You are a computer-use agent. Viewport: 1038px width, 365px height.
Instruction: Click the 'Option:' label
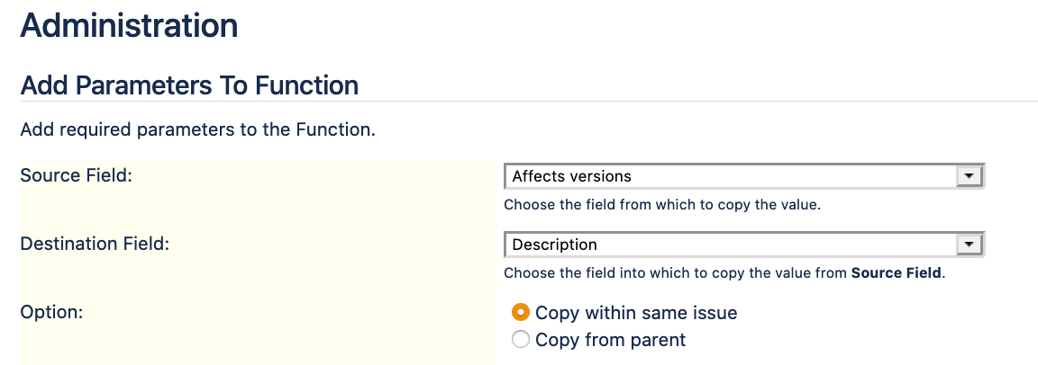coord(51,312)
